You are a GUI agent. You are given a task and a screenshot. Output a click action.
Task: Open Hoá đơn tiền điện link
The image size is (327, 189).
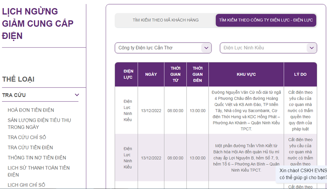(31, 110)
